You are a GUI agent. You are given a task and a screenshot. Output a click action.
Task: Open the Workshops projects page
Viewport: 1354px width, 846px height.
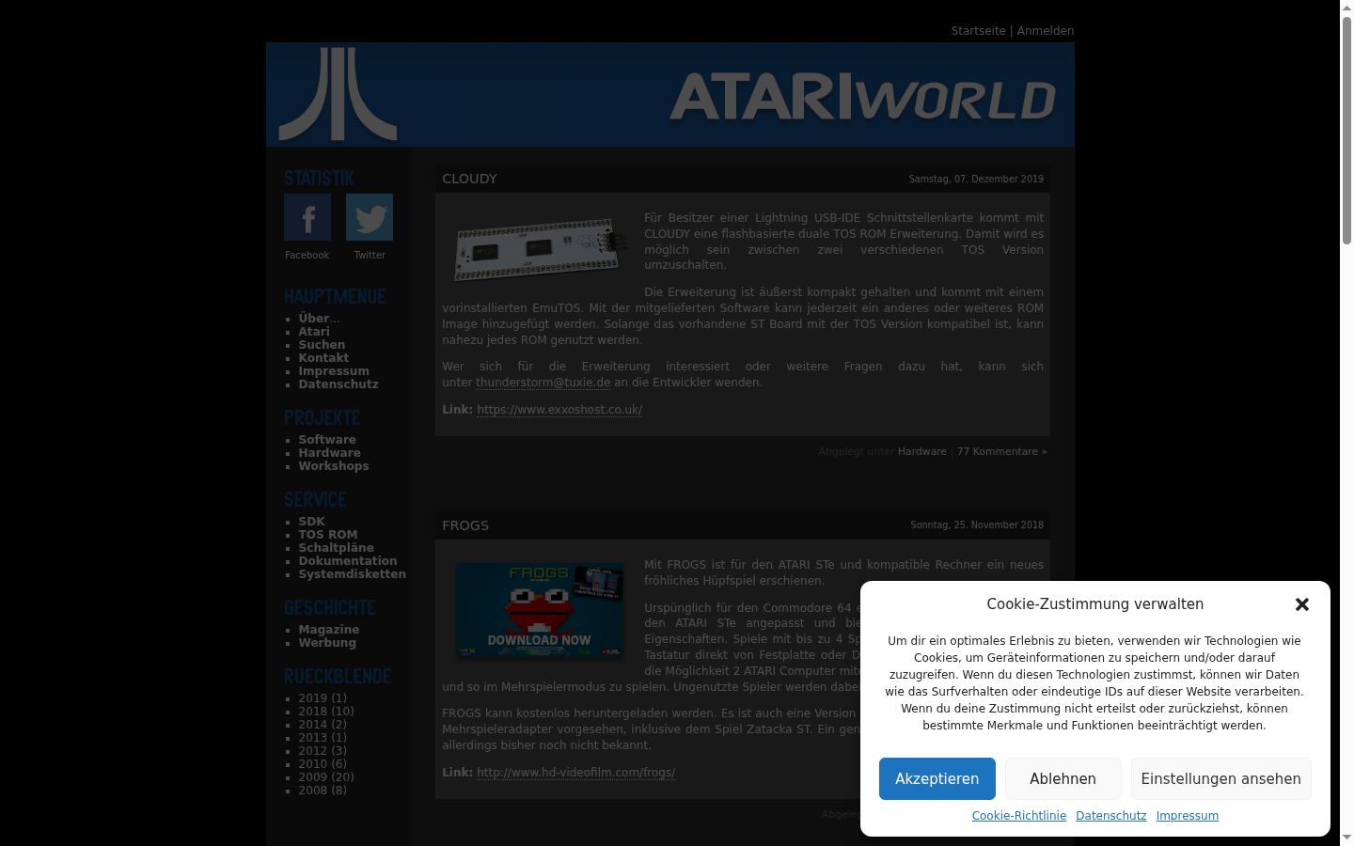point(334,466)
